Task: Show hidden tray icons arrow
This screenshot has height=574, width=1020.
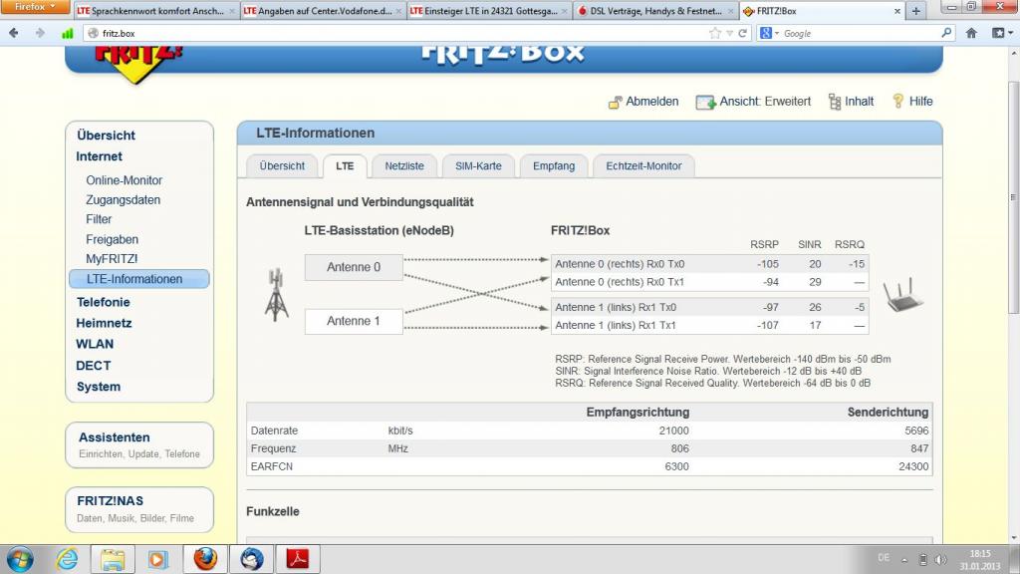Action: pyautogui.click(x=904, y=560)
